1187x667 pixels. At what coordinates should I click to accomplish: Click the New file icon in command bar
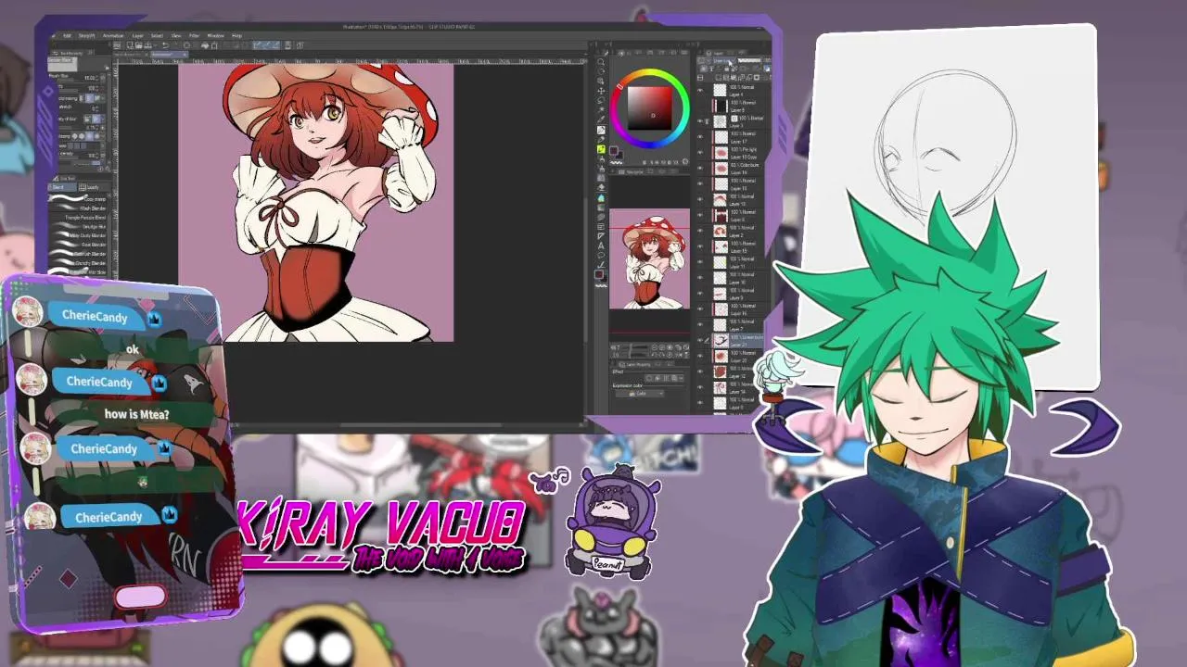(x=130, y=45)
